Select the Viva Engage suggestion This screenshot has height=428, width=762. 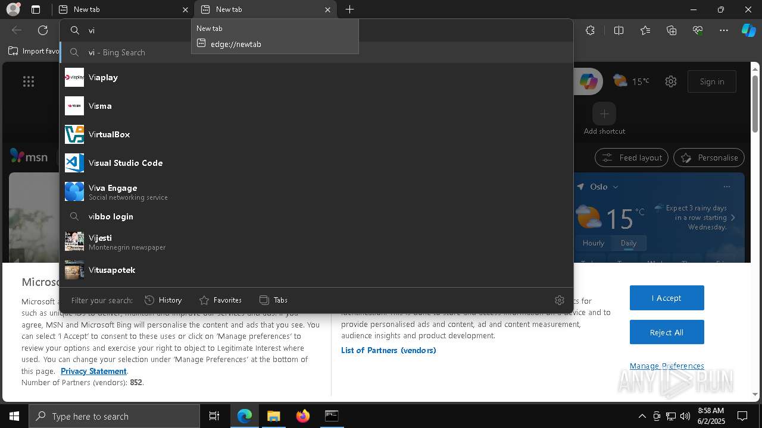316,191
